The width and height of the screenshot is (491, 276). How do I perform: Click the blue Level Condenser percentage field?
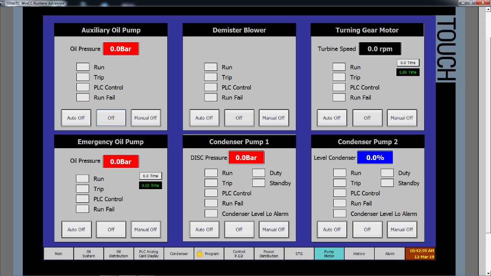pyautogui.click(x=375, y=158)
